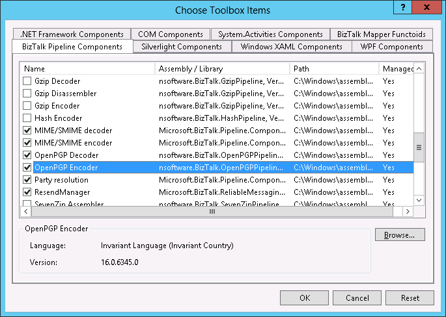Untick the ResendManager checkbox
This screenshot has width=446, height=317.
pyautogui.click(x=27, y=192)
